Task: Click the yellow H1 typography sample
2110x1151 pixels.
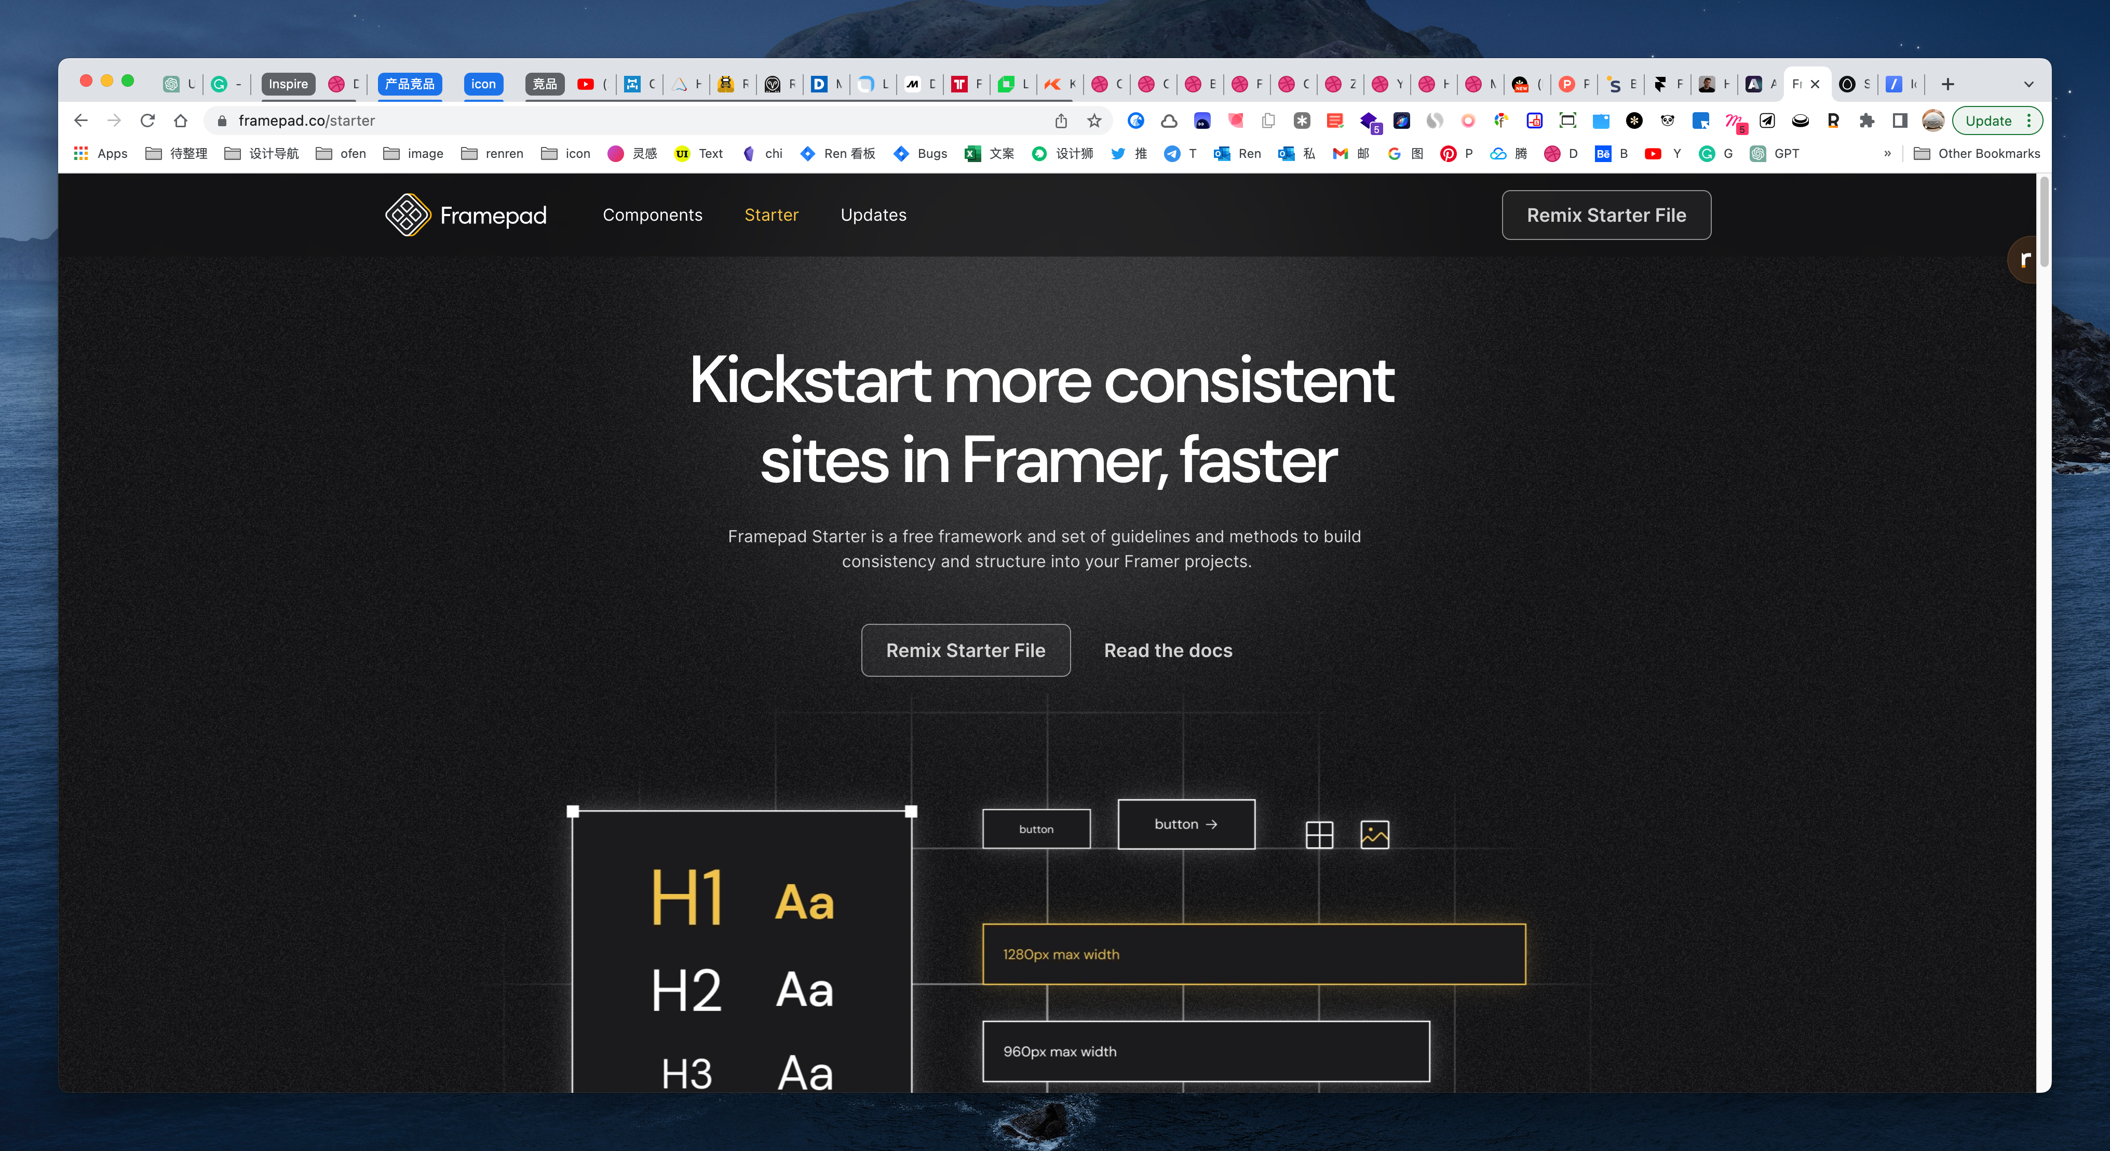Action: [x=686, y=898]
